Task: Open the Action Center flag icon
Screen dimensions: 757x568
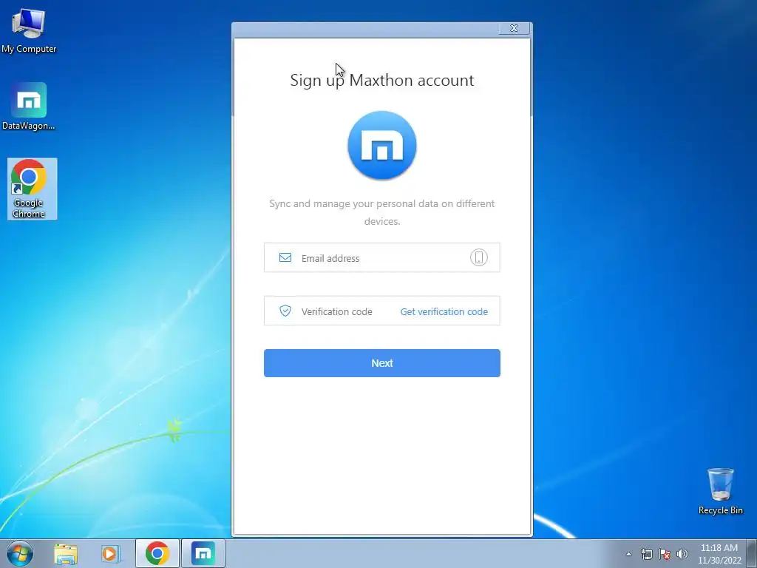Action: 665,554
